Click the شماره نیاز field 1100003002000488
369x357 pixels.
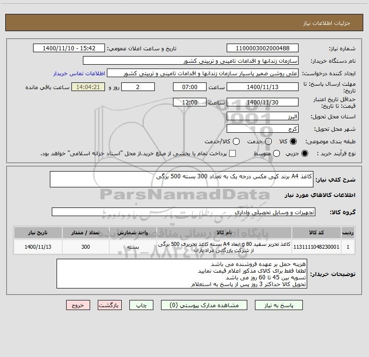[263, 48]
